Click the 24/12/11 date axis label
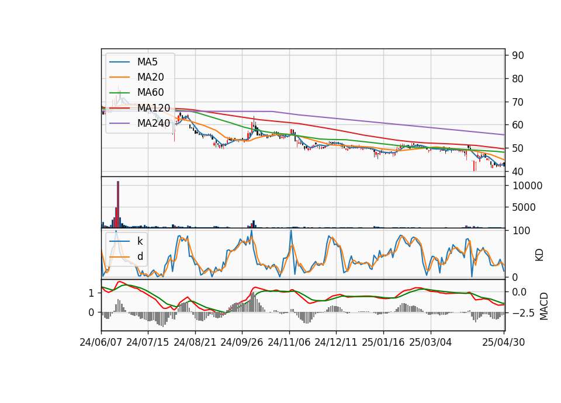Image resolution: width=561 pixels, height=403 pixels. (335, 342)
